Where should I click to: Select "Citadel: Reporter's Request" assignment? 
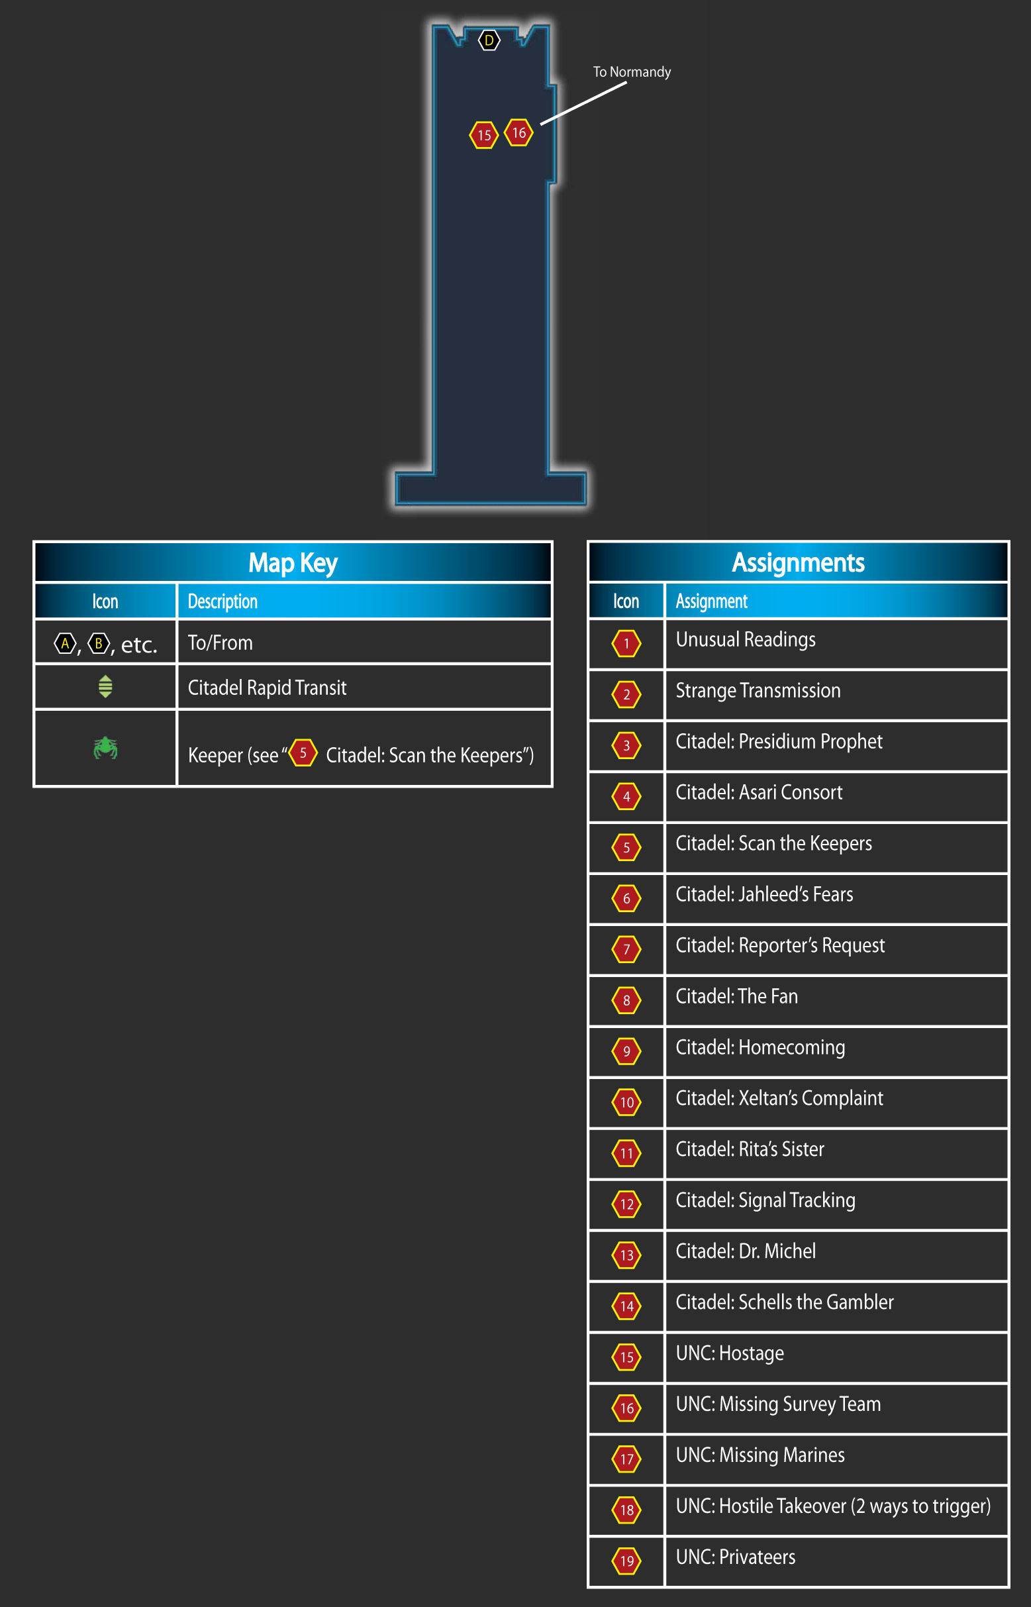[x=780, y=945]
